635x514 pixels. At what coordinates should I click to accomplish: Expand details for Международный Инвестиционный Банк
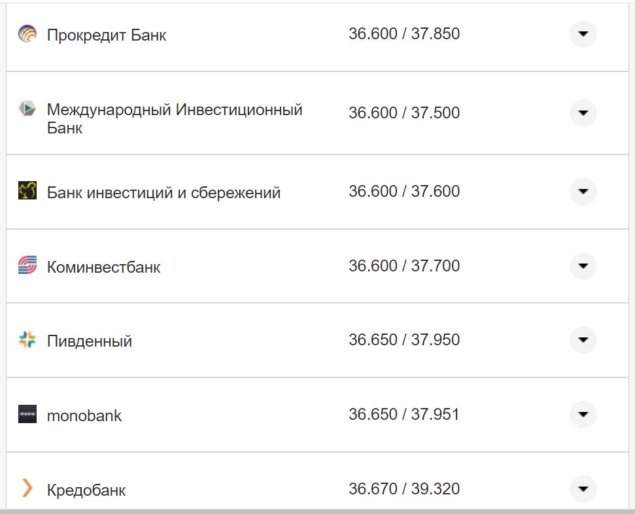click(582, 112)
